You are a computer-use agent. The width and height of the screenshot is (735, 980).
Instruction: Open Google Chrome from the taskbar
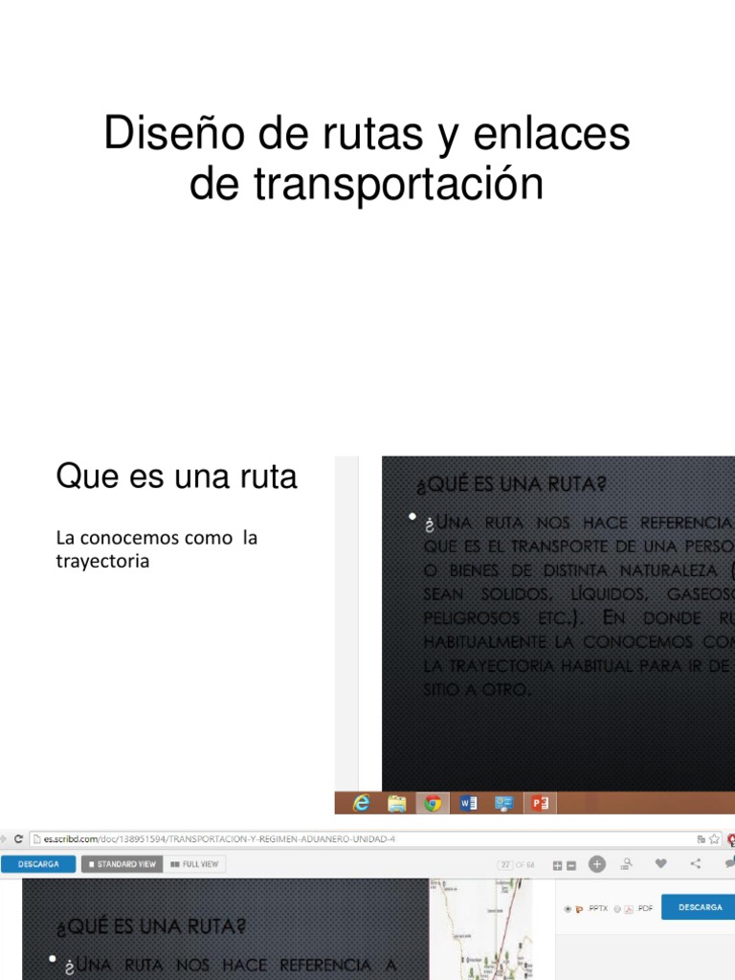433,803
